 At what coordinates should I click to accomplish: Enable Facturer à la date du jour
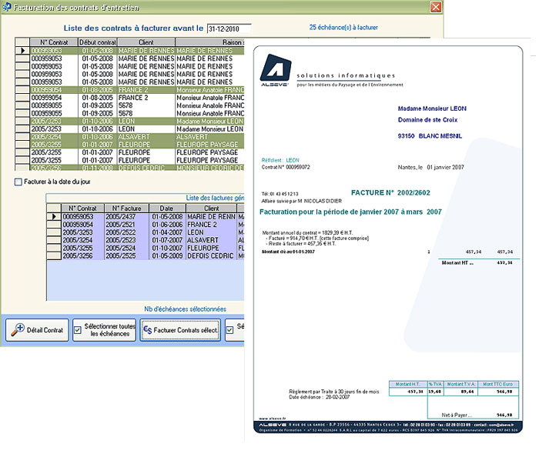[18, 182]
